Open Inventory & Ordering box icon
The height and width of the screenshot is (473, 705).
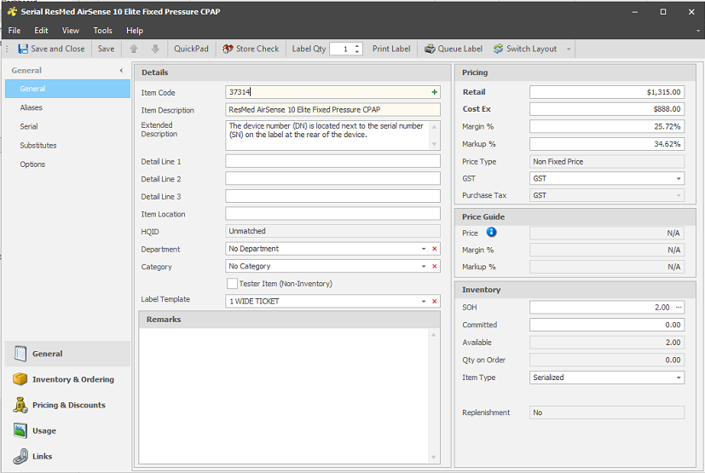click(x=20, y=379)
